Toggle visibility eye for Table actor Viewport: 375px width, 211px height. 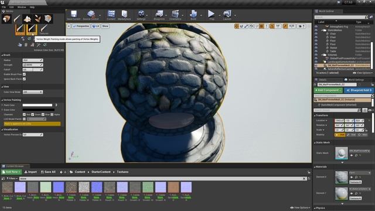click(x=316, y=51)
